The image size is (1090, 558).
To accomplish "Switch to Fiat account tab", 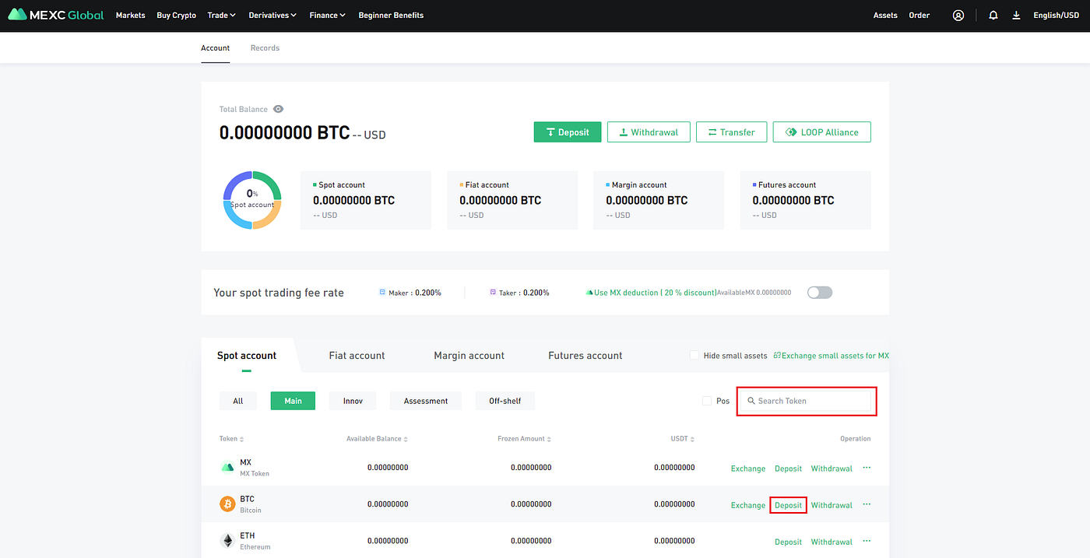I will click(357, 356).
